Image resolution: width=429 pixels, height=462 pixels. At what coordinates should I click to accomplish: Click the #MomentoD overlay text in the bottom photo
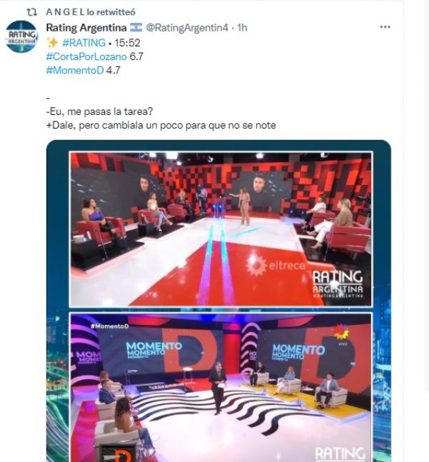point(109,326)
